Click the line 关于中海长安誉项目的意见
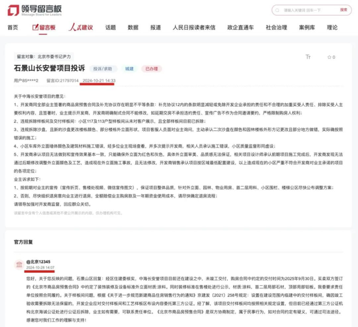358x327 pixels. 40,96
